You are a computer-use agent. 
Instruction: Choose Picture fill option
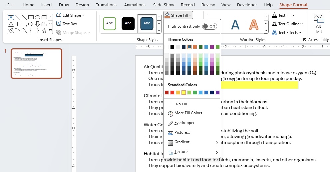coord(179,133)
